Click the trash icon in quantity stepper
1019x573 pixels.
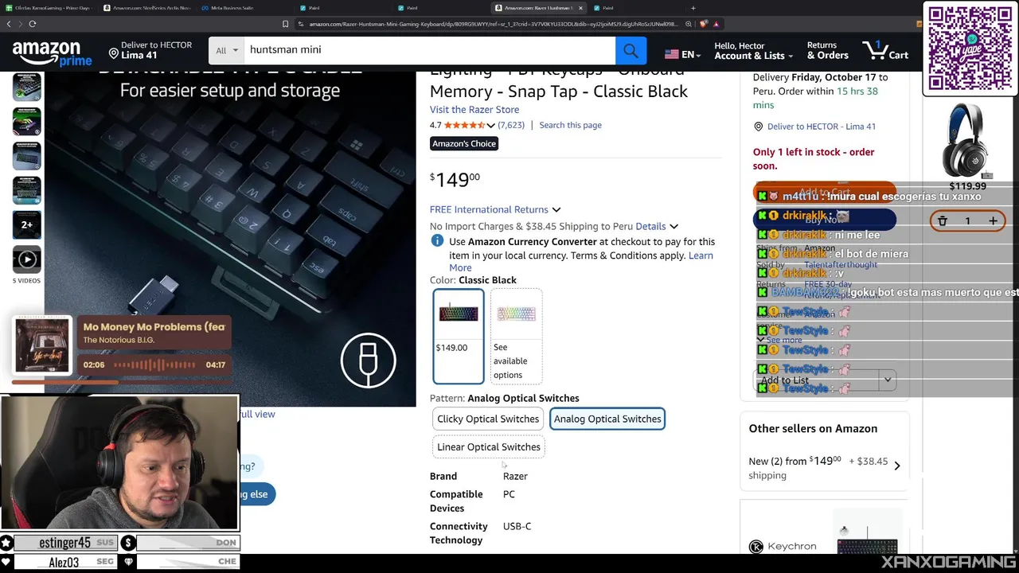943,221
